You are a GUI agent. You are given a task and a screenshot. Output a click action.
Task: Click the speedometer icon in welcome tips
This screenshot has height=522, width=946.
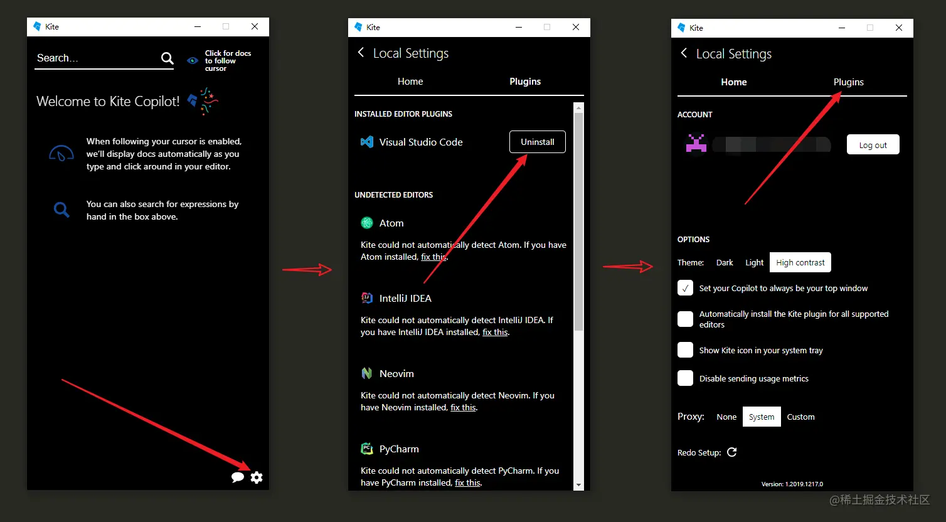click(x=61, y=154)
